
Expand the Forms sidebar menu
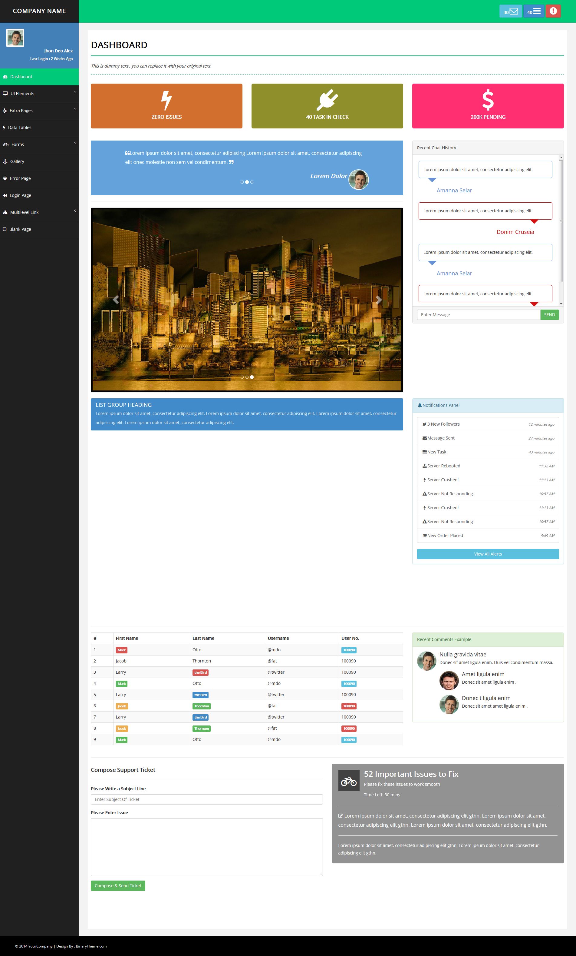coord(39,144)
